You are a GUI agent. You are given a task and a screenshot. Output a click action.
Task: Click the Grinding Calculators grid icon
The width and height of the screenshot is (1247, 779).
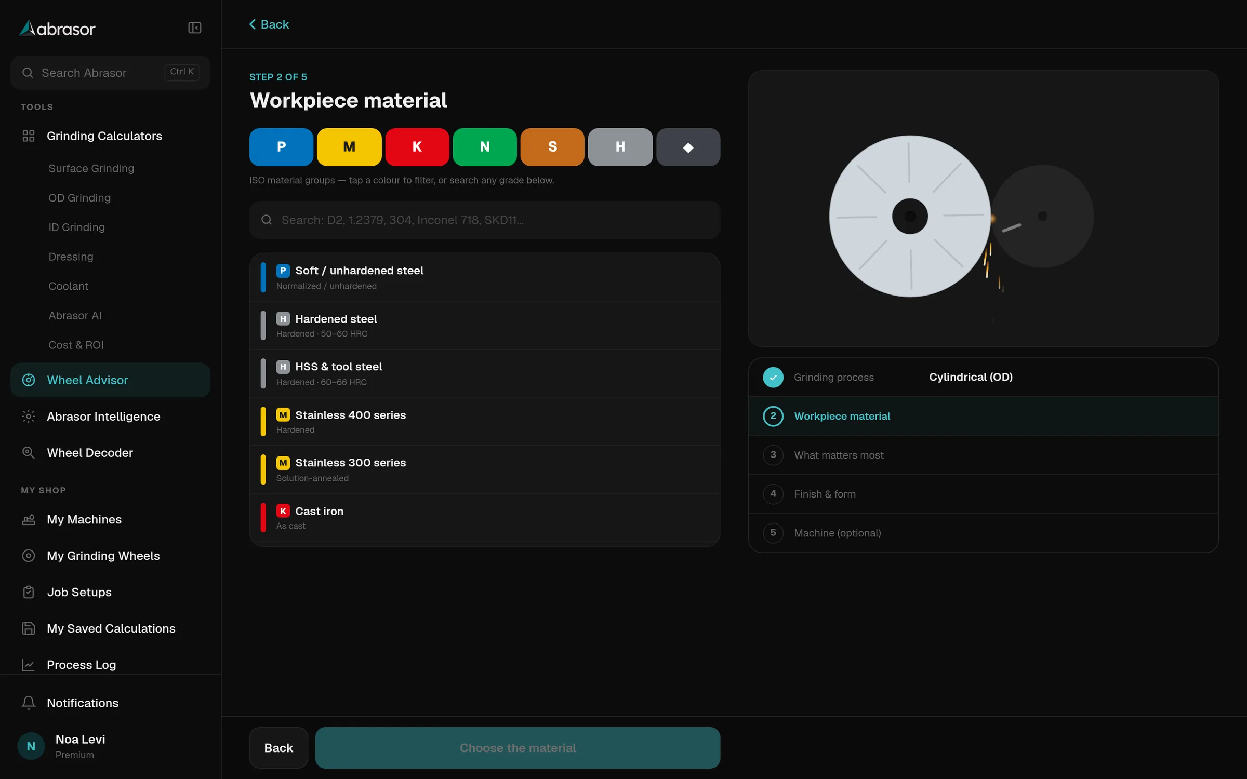(29, 136)
